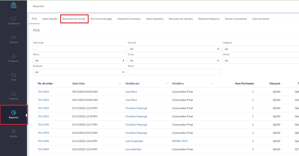Viewport: 299px width, 156px height.
Task: Open the Compras truck icon
Action: (13, 94)
